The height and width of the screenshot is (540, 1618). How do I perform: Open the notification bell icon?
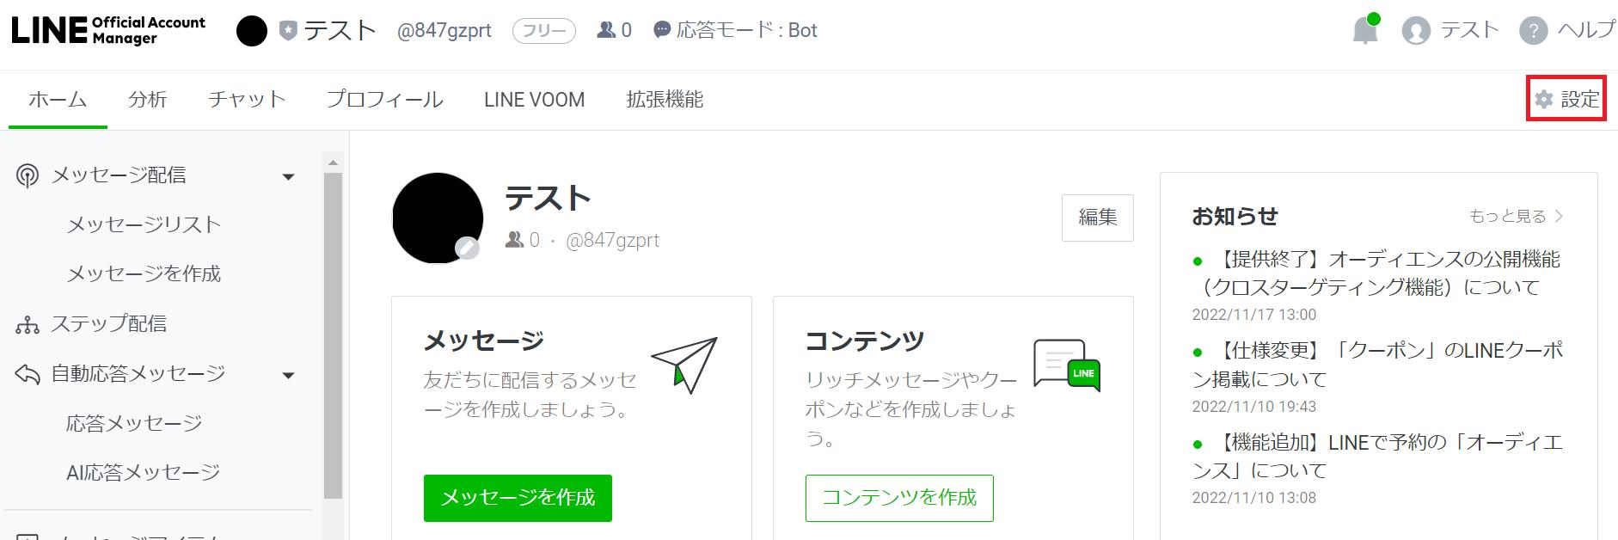1364,31
